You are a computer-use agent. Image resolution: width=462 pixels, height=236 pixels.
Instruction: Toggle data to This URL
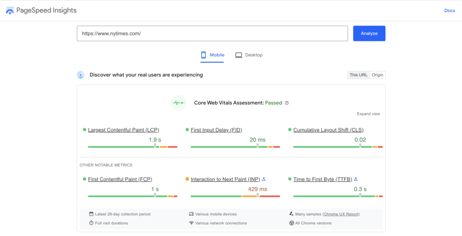358,75
